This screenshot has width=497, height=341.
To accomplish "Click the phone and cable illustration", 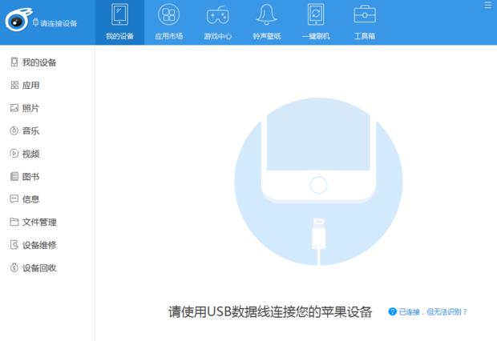I will (318, 182).
